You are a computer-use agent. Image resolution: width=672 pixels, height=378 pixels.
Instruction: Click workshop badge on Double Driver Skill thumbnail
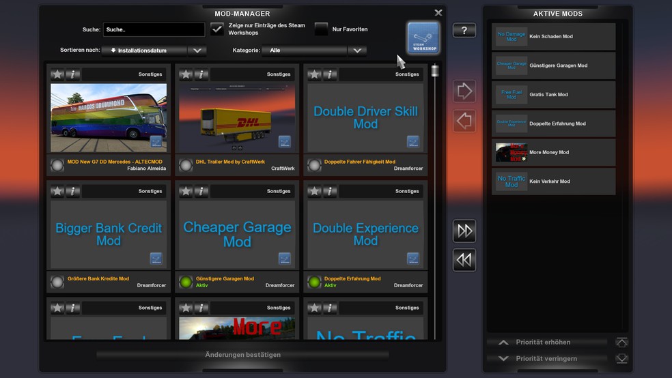(413, 142)
